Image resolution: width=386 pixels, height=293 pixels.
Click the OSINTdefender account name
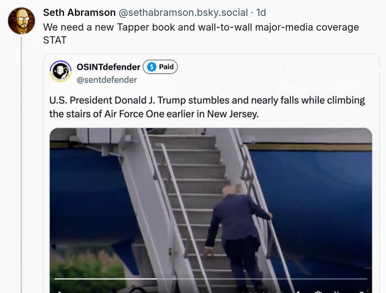[x=108, y=67]
